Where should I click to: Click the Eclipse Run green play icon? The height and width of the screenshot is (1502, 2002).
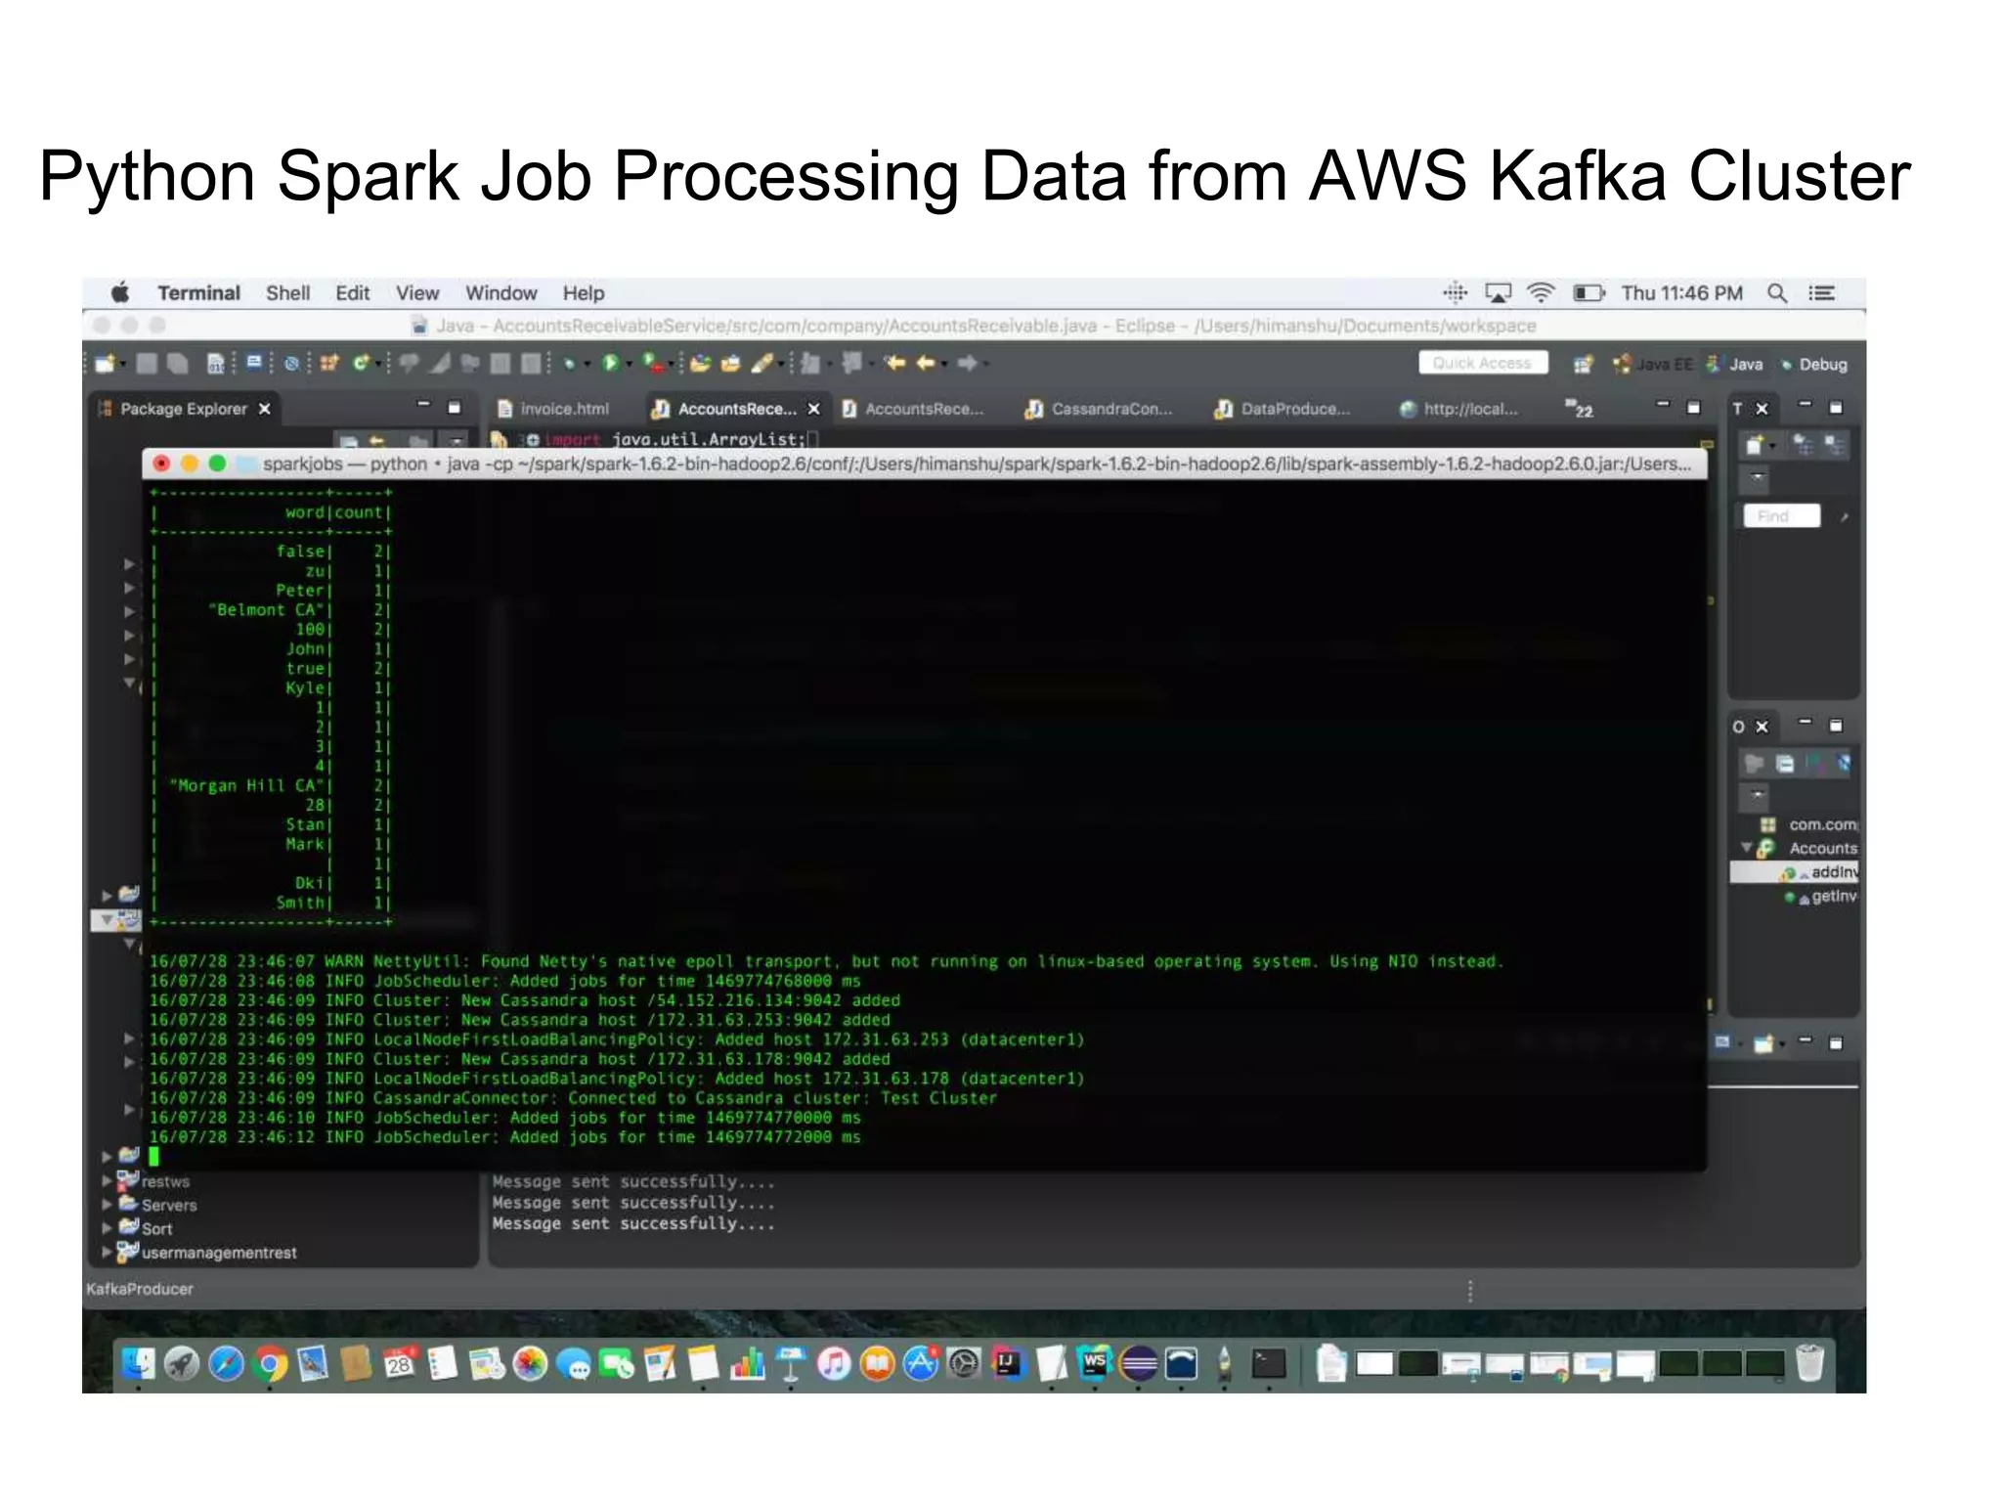[x=610, y=364]
